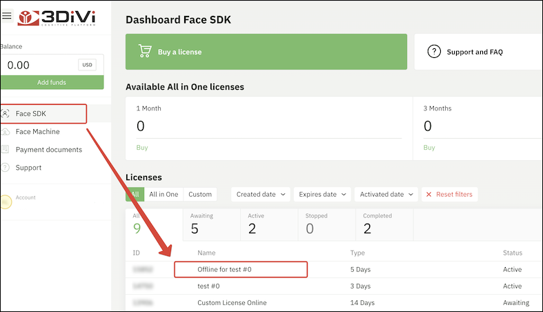Image resolution: width=543 pixels, height=312 pixels.
Task: Click the Add funds button
Action: pyautogui.click(x=52, y=82)
